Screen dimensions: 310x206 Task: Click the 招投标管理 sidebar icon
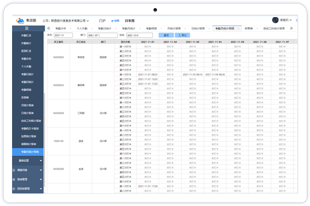tap(14, 189)
